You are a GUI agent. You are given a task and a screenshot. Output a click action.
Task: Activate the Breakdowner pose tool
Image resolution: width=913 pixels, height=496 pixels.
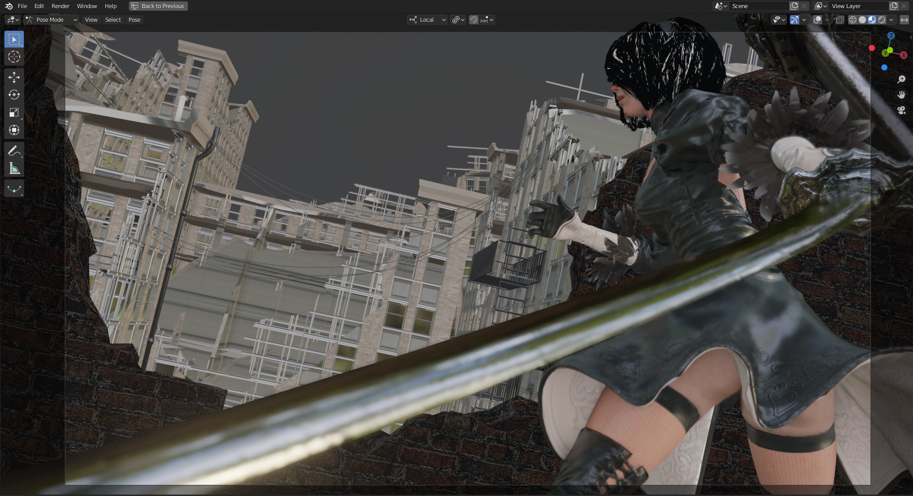click(14, 189)
